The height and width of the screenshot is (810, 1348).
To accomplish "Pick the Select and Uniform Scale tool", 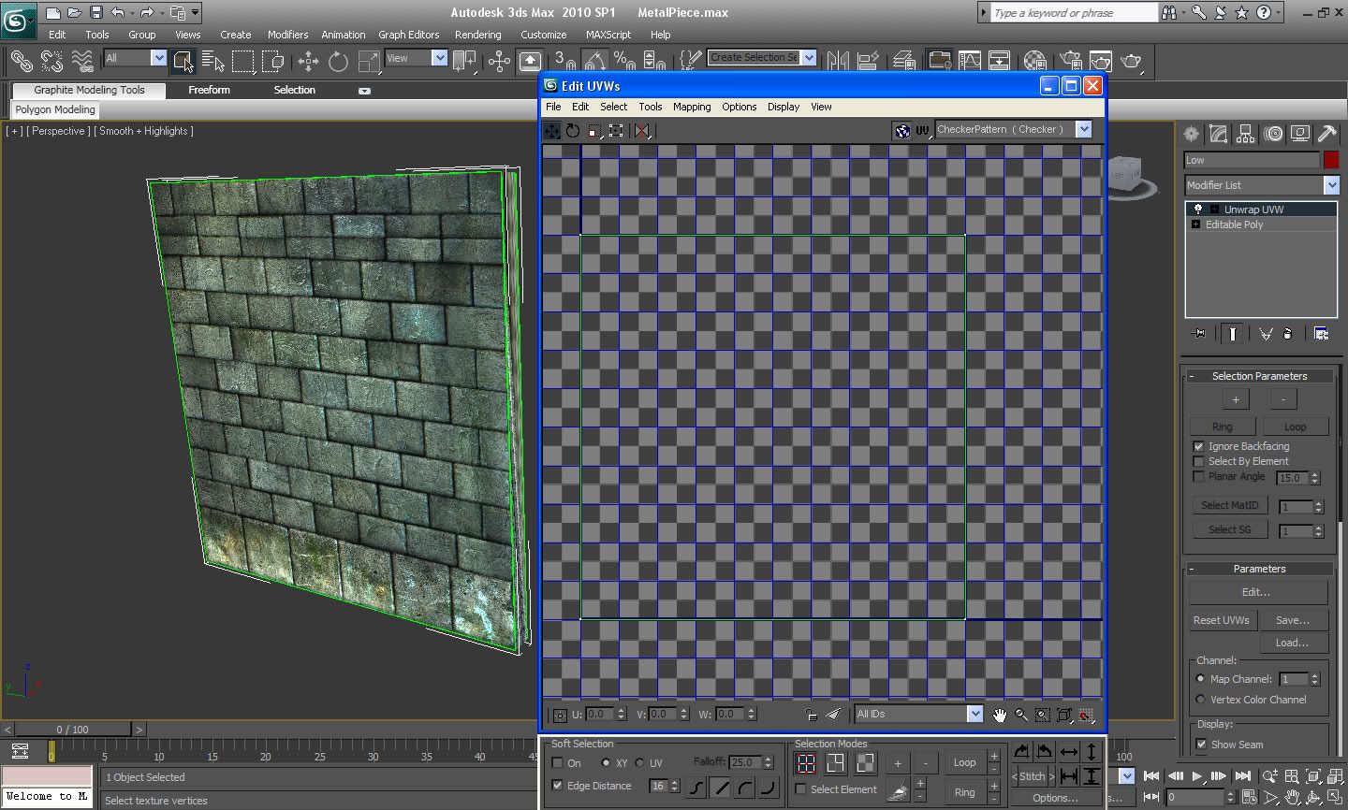I will tap(369, 61).
